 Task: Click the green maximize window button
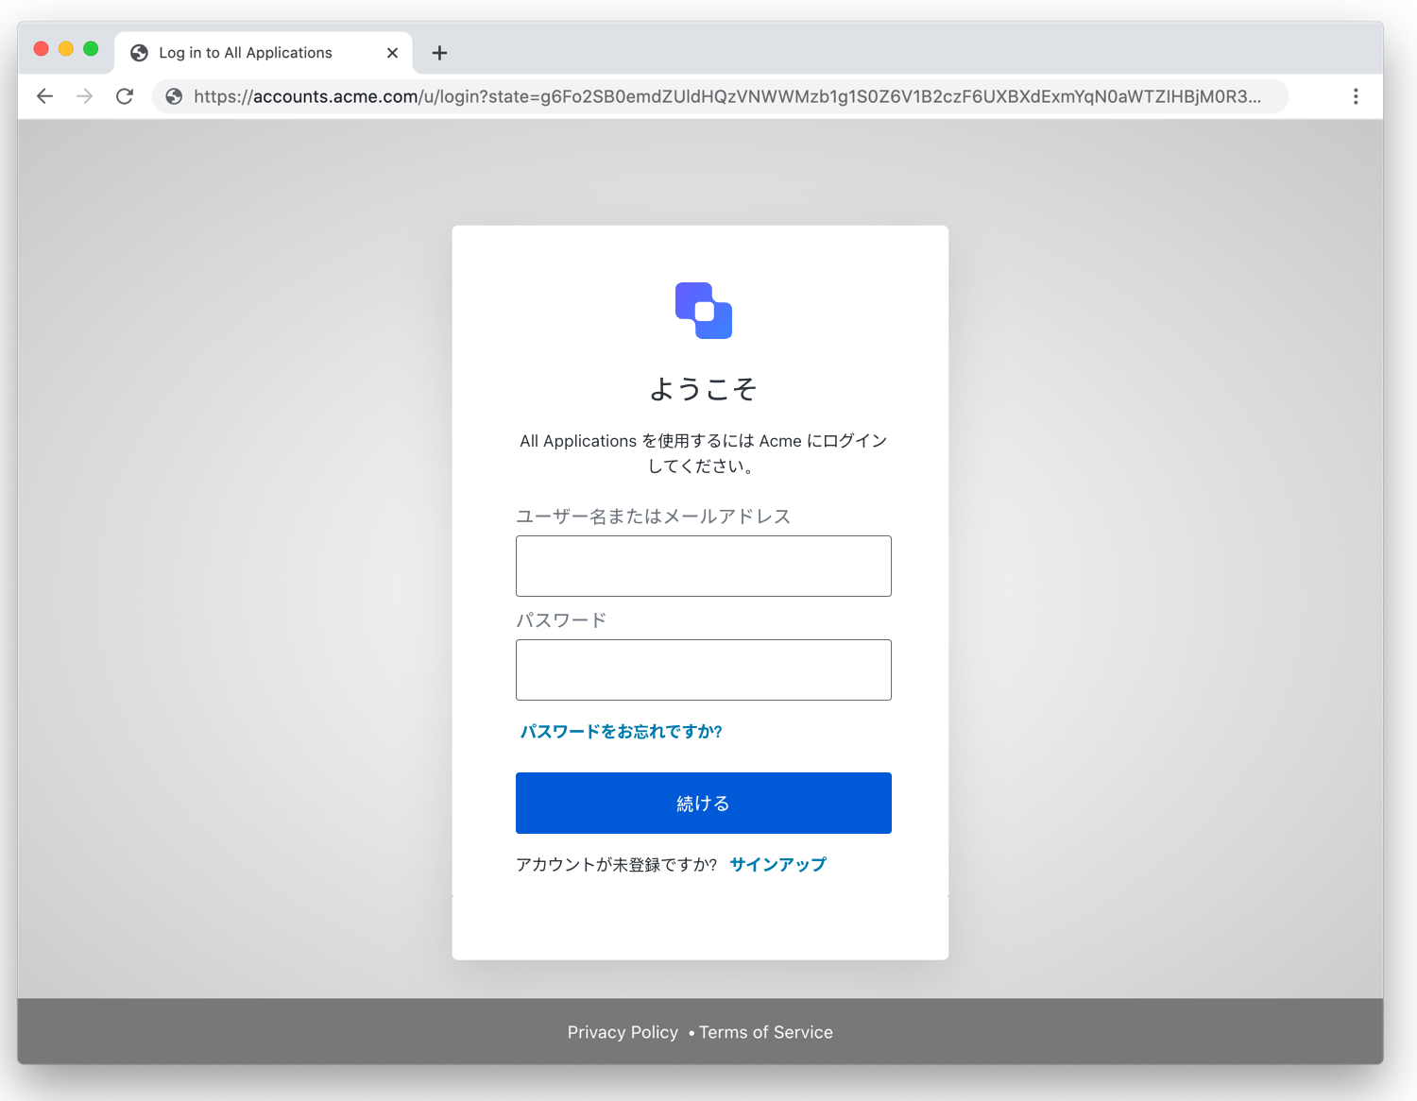tap(91, 49)
